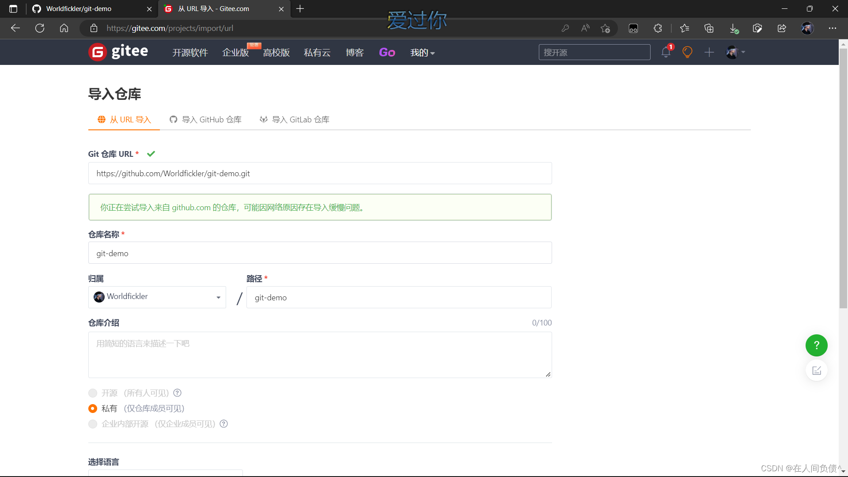Select 私有 (仅仓库成员可见) radio option
The width and height of the screenshot is (848, 477).
coord(93,409)
